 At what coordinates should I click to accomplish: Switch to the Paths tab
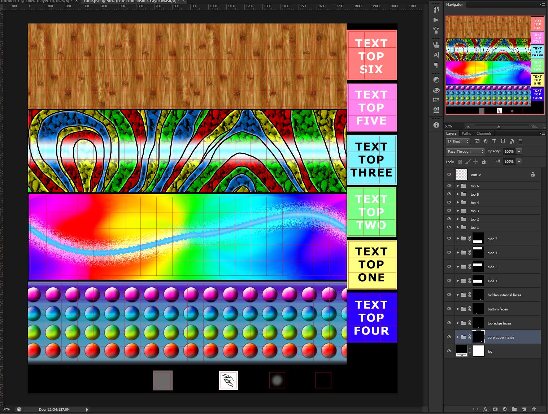[466, 134]
